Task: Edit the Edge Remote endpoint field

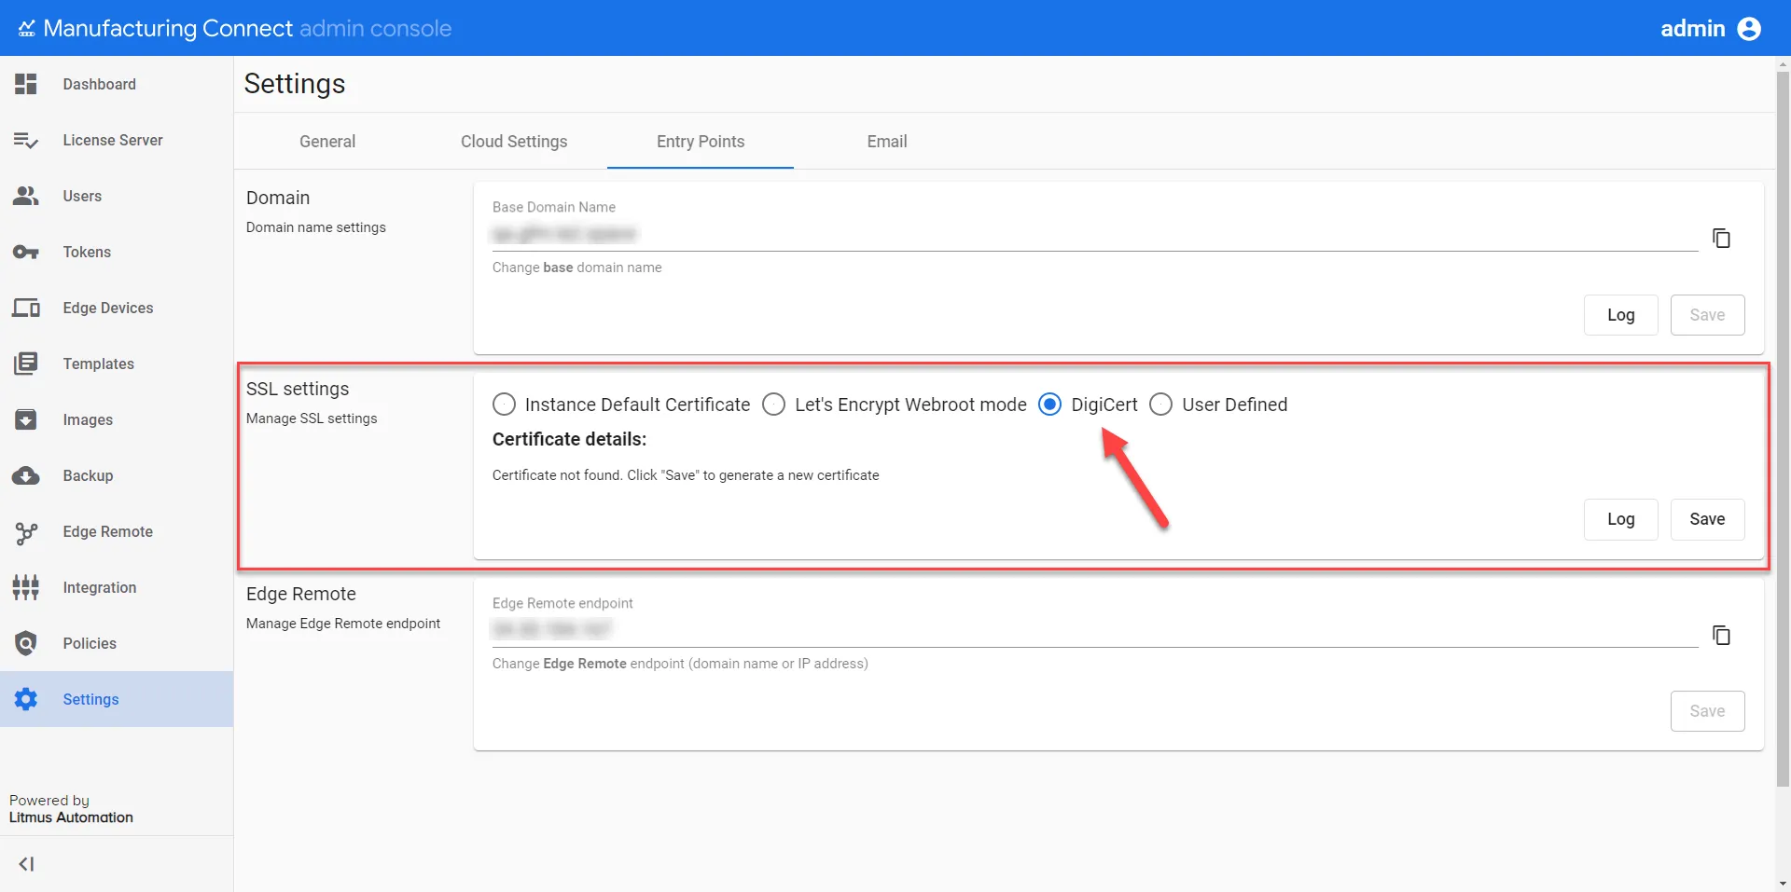Action: coord(1094,630)
